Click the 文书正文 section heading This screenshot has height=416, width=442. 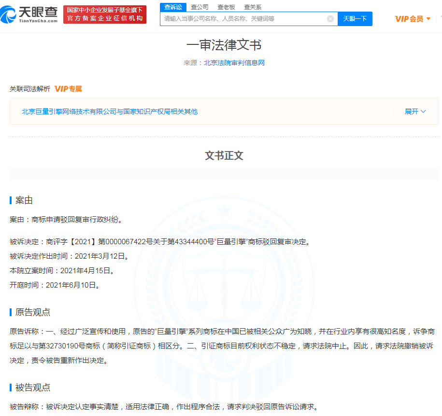pos(224,155)
